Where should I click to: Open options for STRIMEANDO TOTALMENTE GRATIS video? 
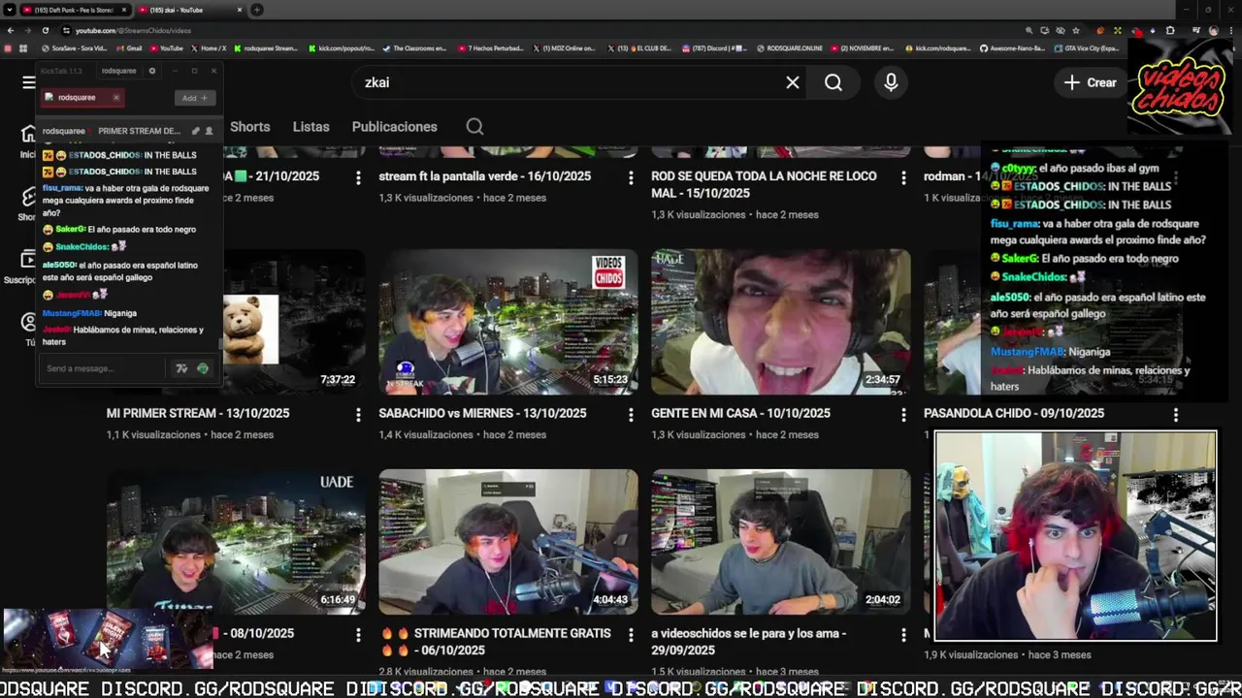631,634
